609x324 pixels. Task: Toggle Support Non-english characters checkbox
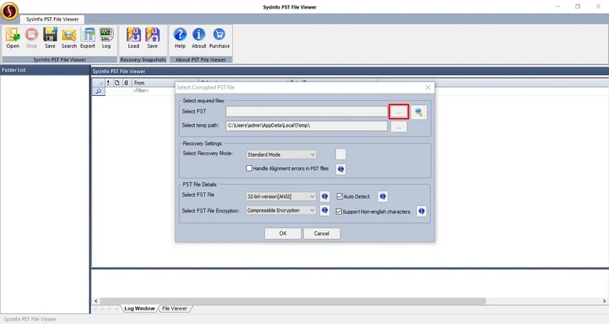[339, 212]
